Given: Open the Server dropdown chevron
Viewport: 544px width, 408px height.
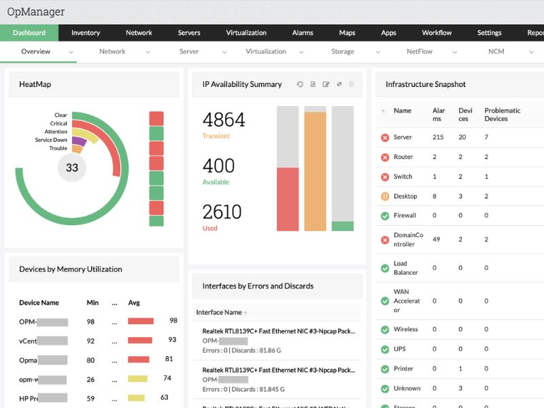Looking at the screenshot, I should (224, 51).
